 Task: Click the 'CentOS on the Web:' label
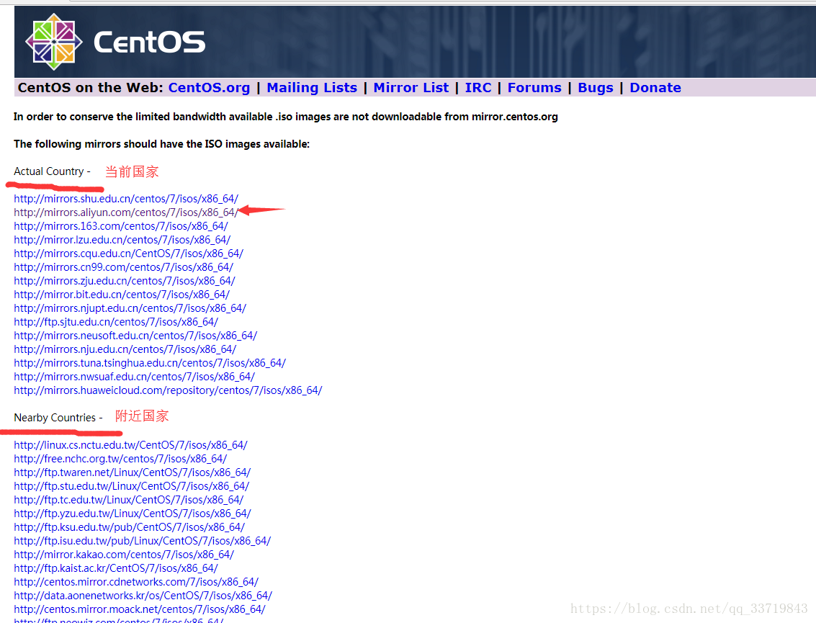[x=91, y=87]
